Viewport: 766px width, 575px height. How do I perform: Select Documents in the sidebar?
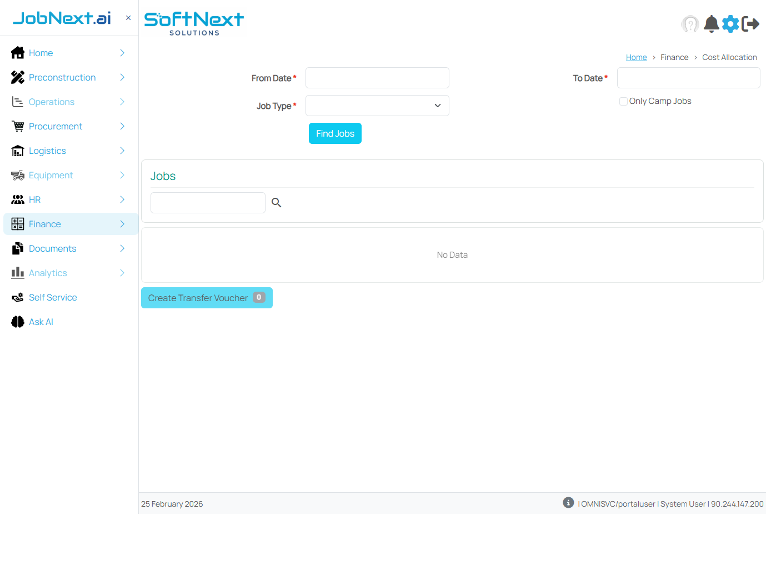pyautogui.click(x=52, y=248)
